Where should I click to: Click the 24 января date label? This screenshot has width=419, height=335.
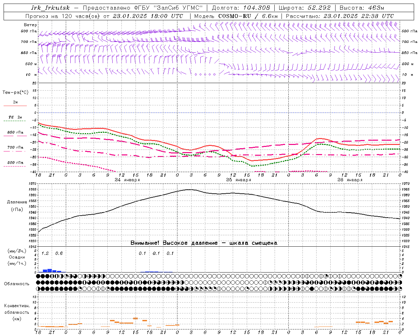127,180
